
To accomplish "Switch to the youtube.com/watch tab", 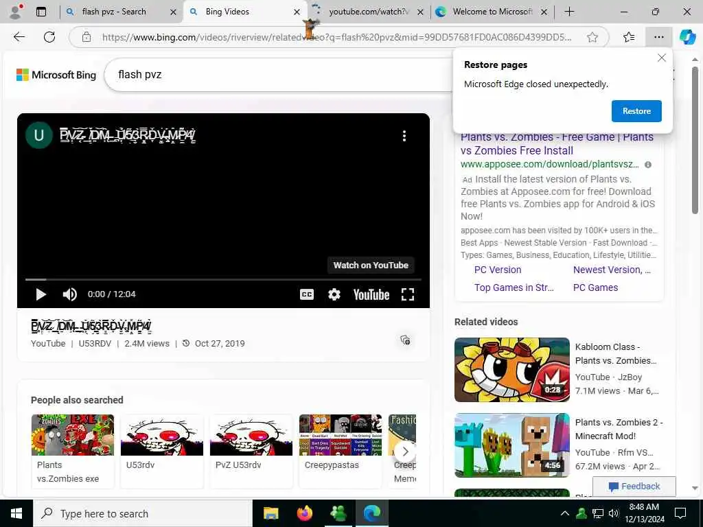I will [369, 12].
